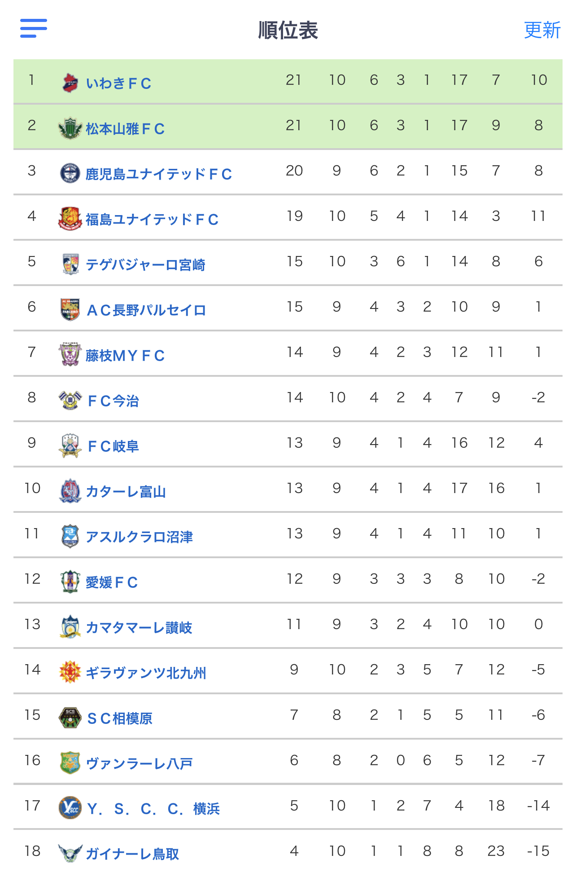The width and height of the screenshot is (576, 873).
Task: Open the カターレ富山 team link
Action: point(126,492)
